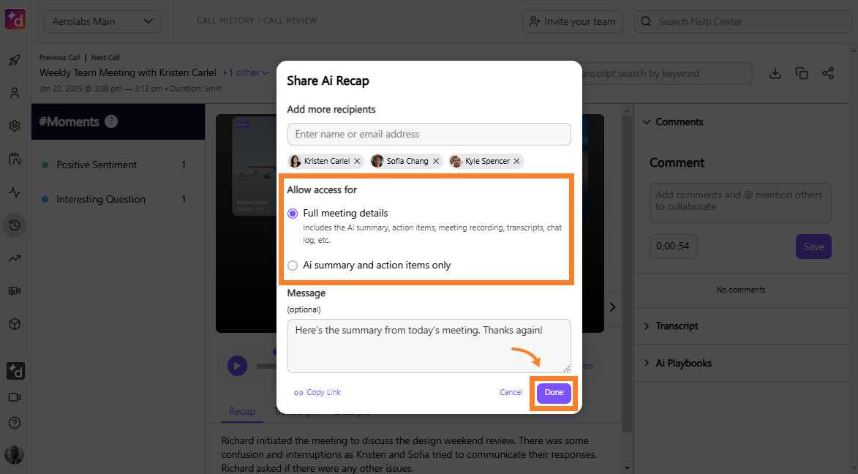Remove Kyle Spencer recipient chip
Image resolution: width=858 pixels, height=474 pixels.
click(x=516, y=161)
